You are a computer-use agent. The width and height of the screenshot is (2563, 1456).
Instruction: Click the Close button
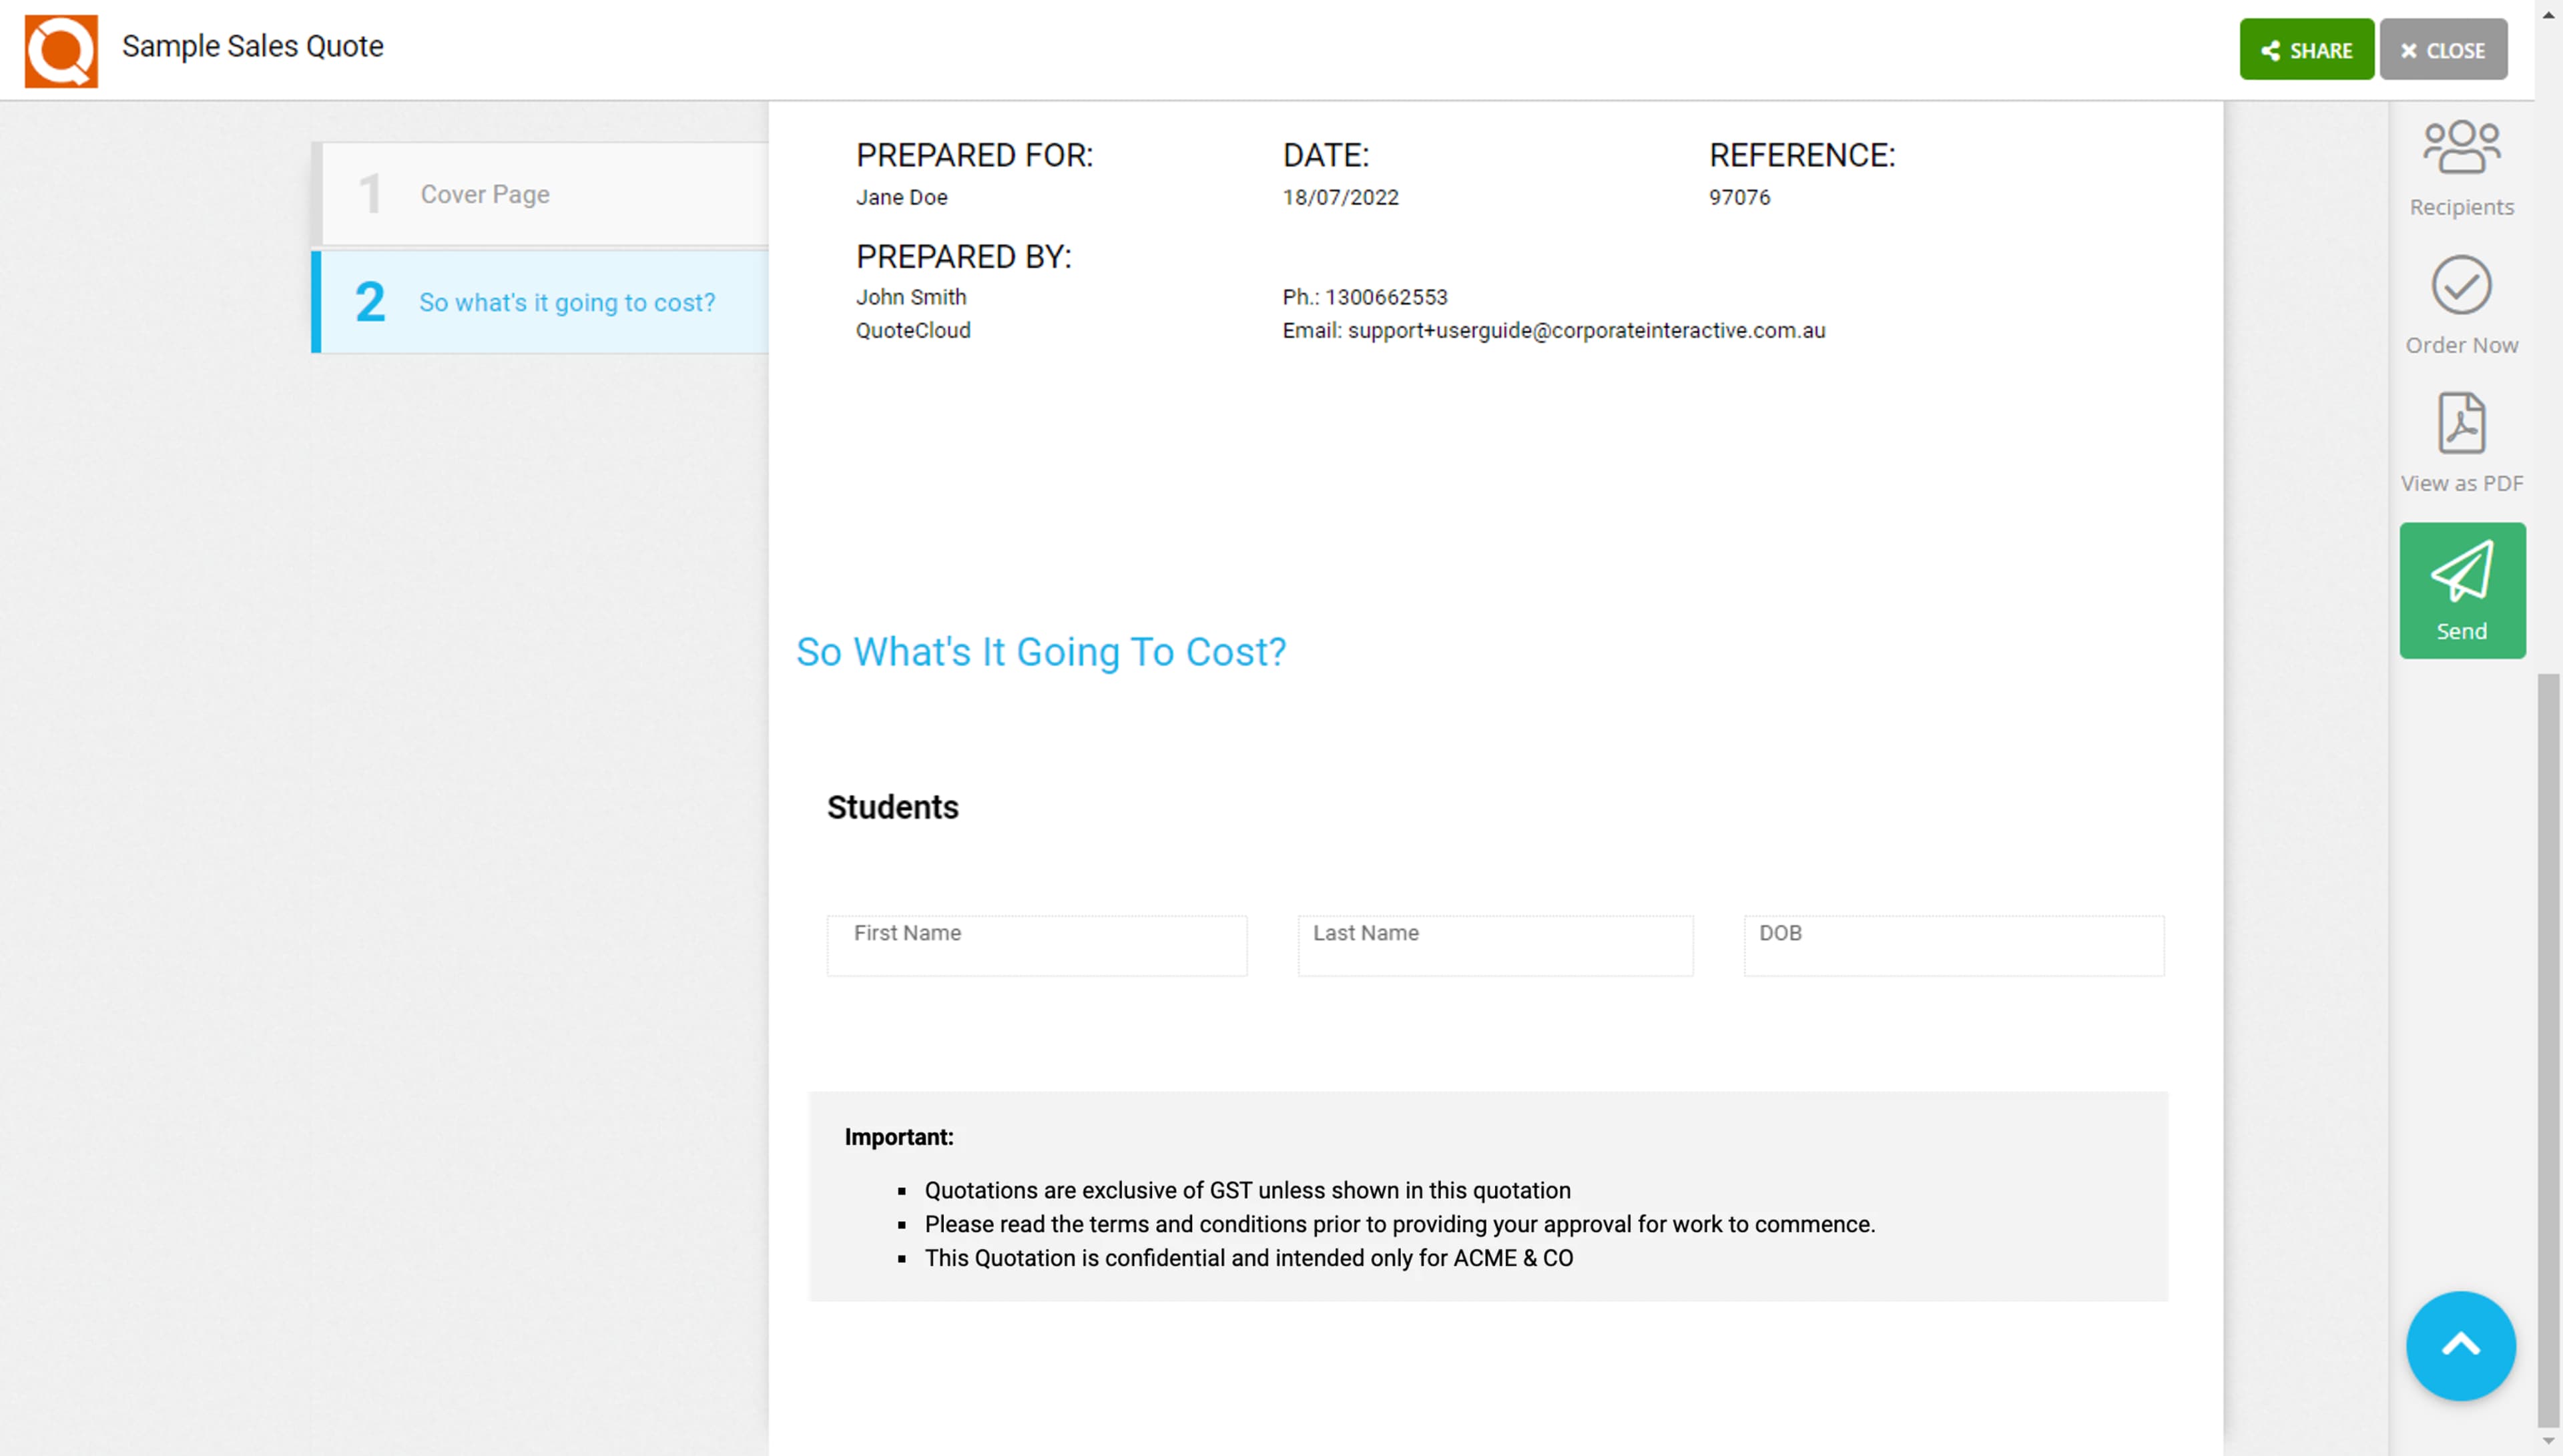2443,49
